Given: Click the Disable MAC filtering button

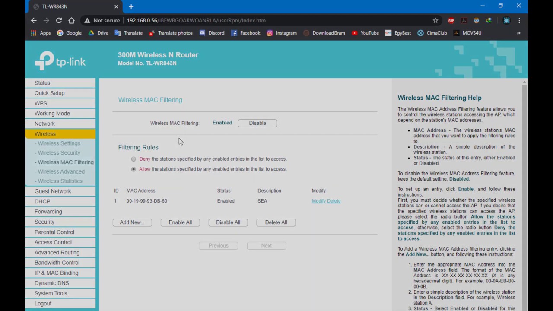Looking at the screenshot, I should click(x=257, y=123).
